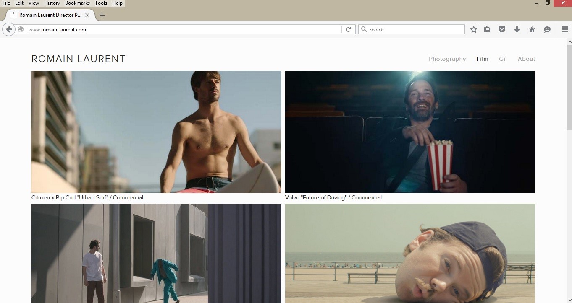Click Volvo "Future of Driving" caption

pos(333,197)
